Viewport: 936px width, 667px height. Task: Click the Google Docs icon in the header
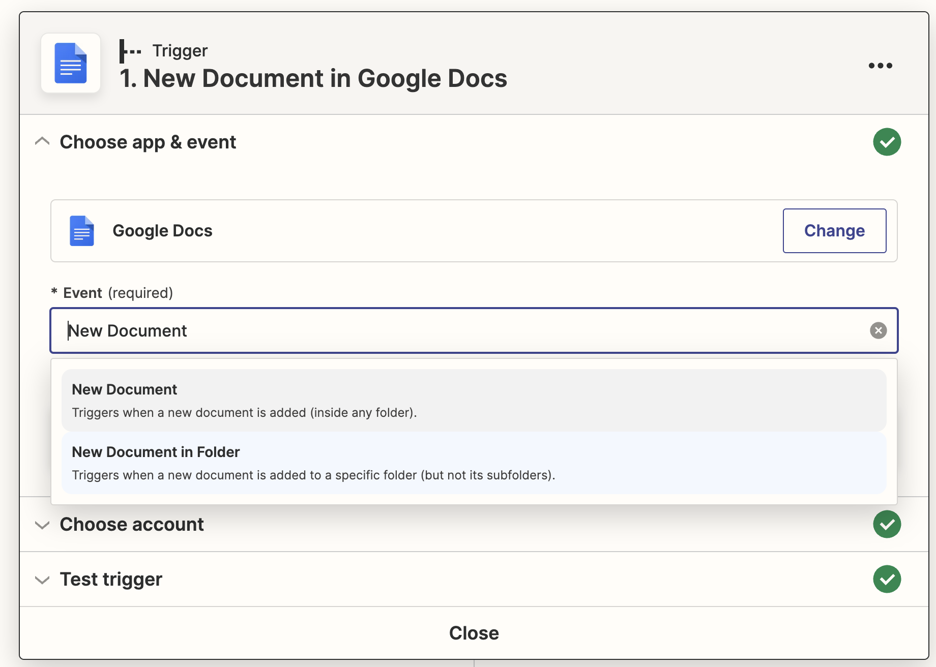[x=71, y=63]
